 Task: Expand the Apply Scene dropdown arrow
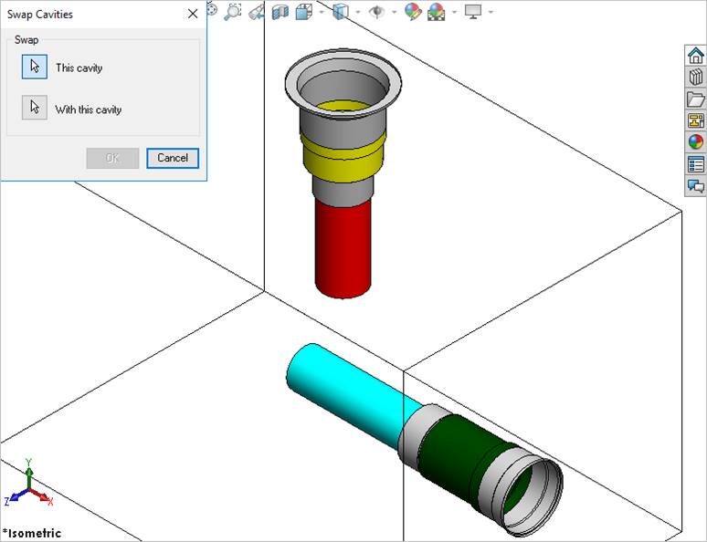[x=455, y=12]
